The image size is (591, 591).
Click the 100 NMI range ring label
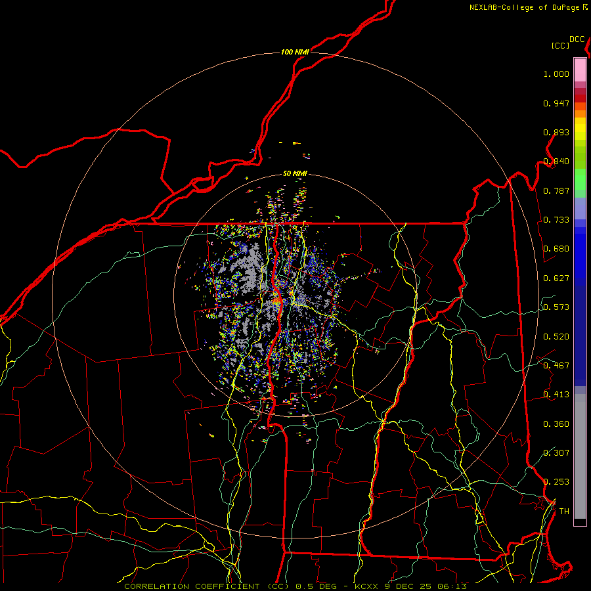coord(295,52)
